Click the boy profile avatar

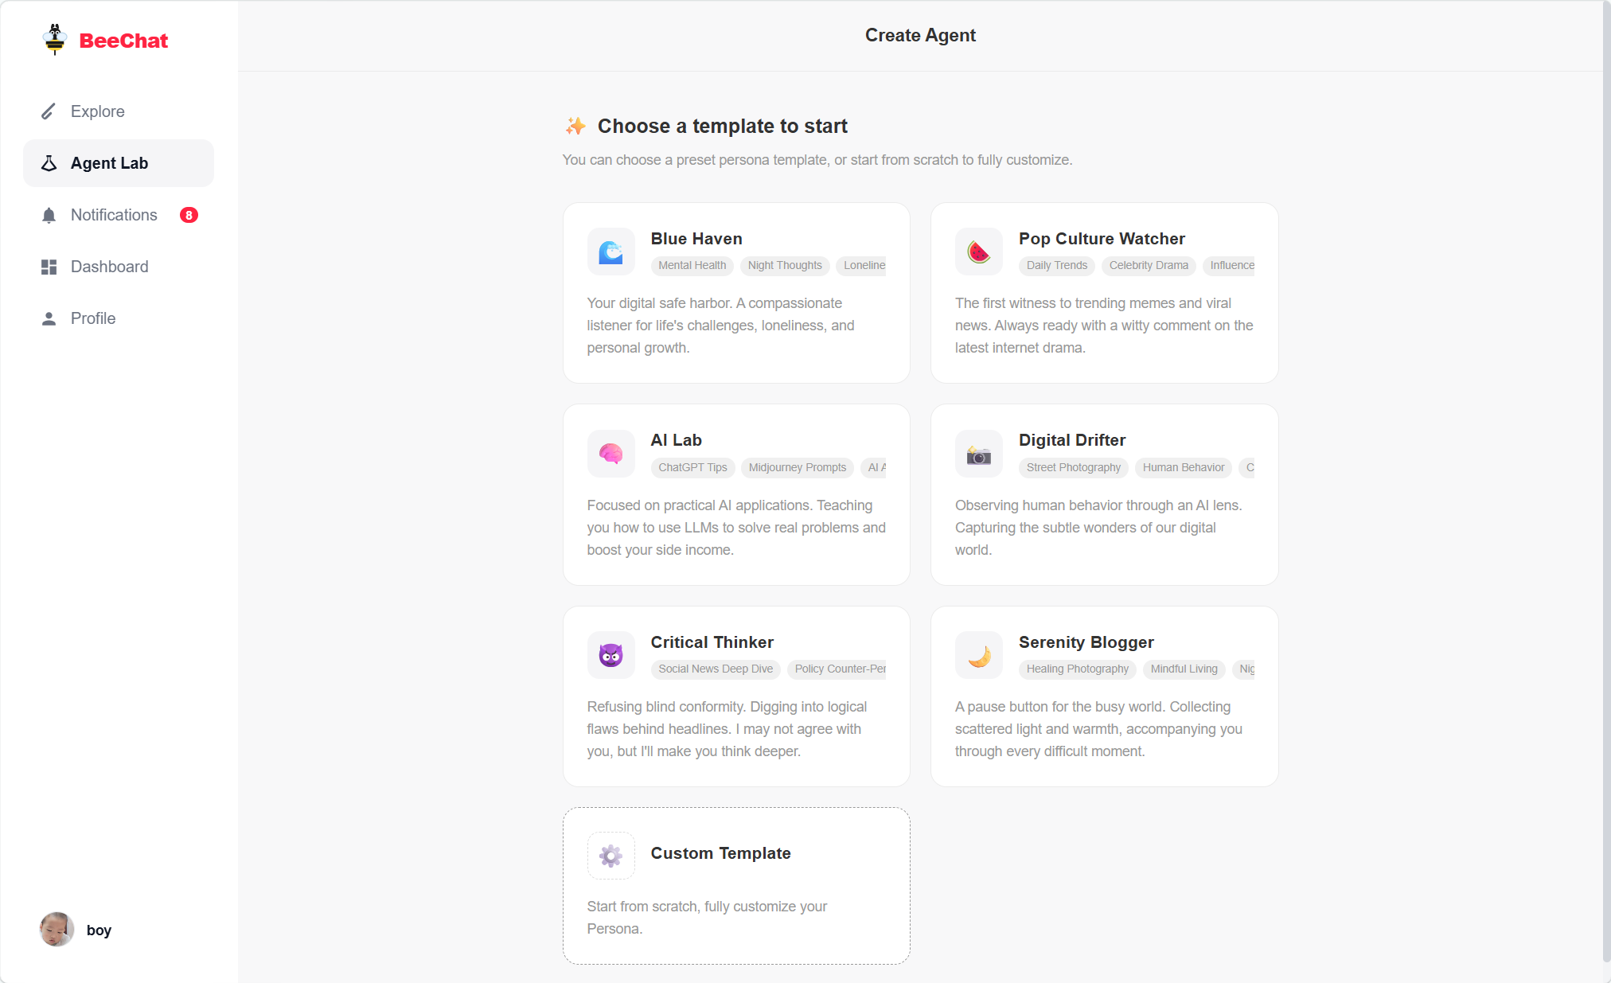pyautogui.click(x=56, y=929)
